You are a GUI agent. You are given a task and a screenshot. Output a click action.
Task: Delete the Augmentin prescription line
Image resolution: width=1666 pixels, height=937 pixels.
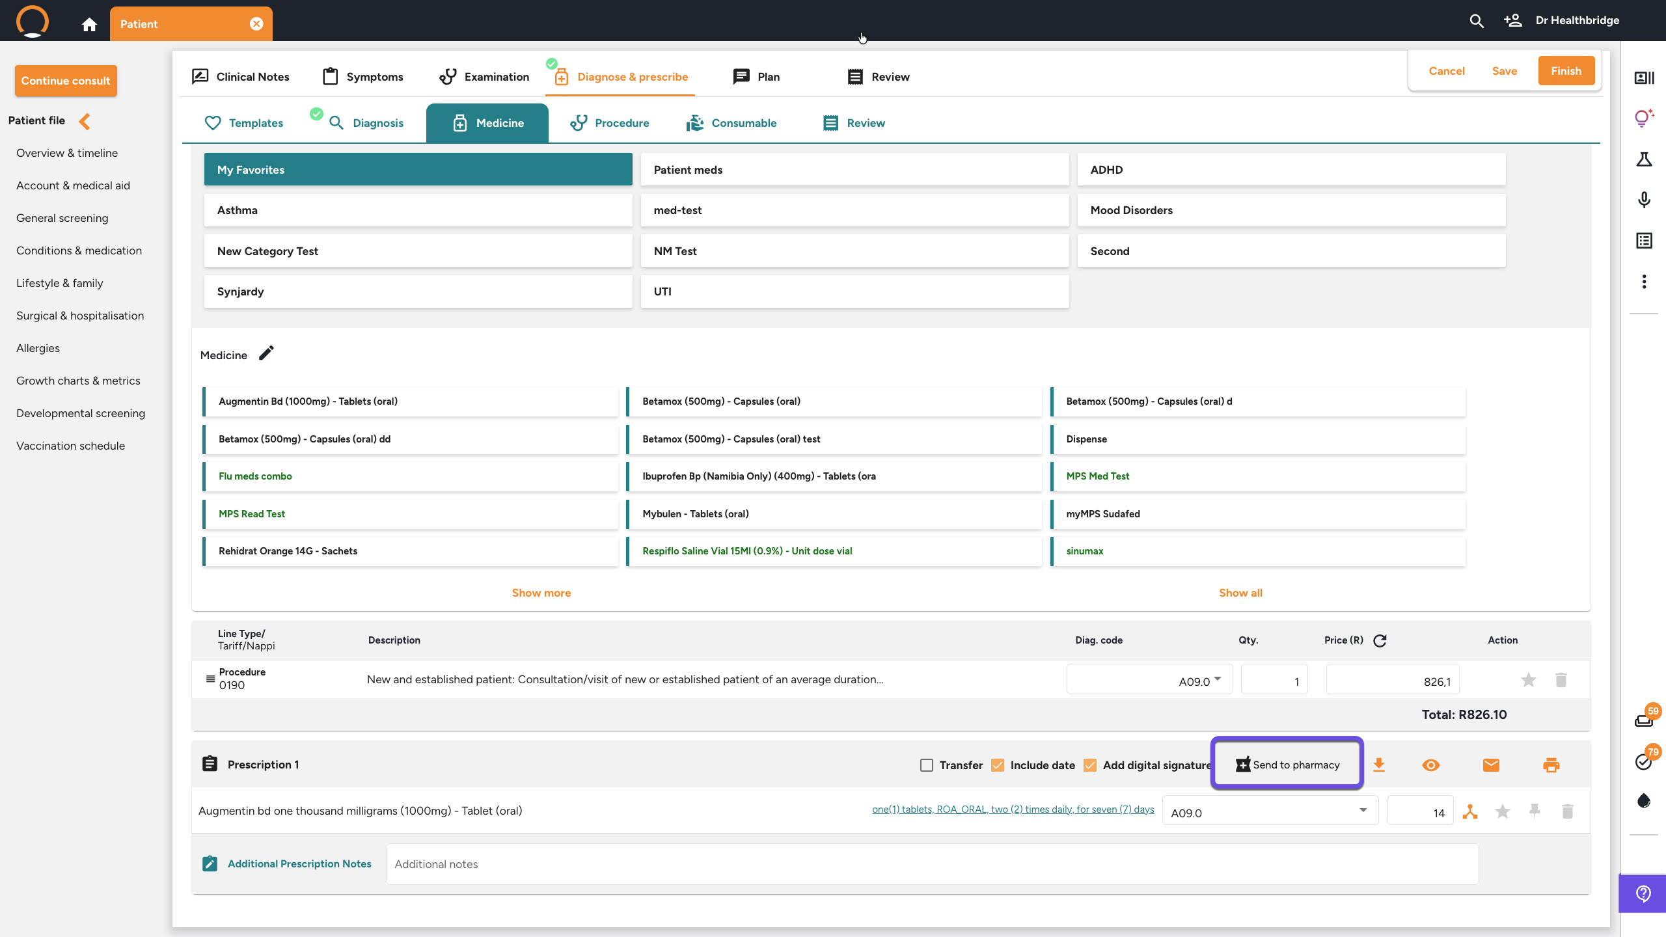click(x=1568, y=811)
